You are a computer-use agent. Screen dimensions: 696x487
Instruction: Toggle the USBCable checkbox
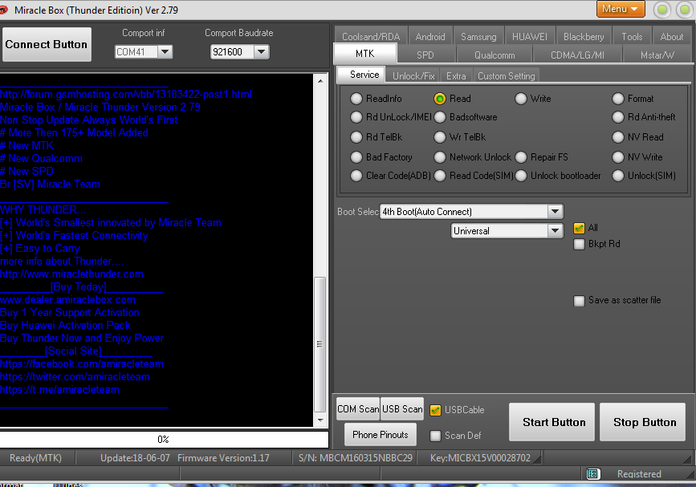pos(435,410)
